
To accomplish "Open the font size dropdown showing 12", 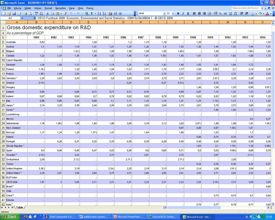I will tap(173, 13).
